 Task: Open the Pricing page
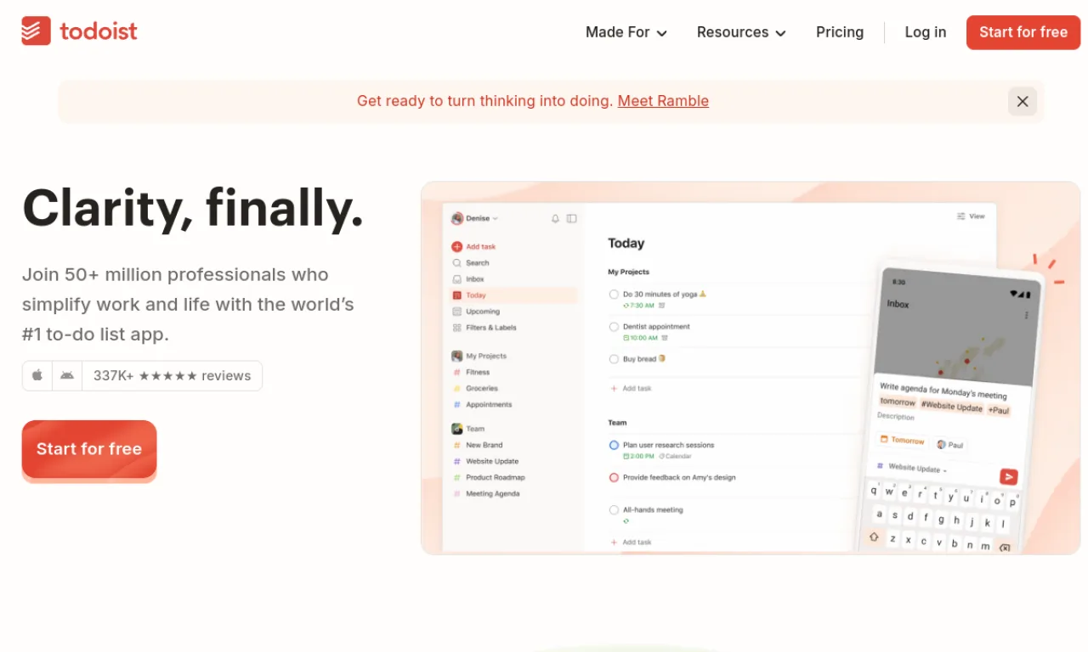pyautogui.click(x=840, y=32)
